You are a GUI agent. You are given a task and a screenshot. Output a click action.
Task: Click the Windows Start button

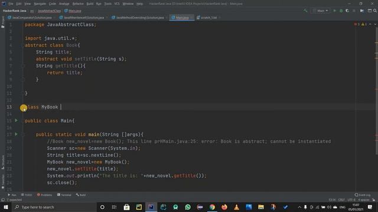(x=5, y=207)
